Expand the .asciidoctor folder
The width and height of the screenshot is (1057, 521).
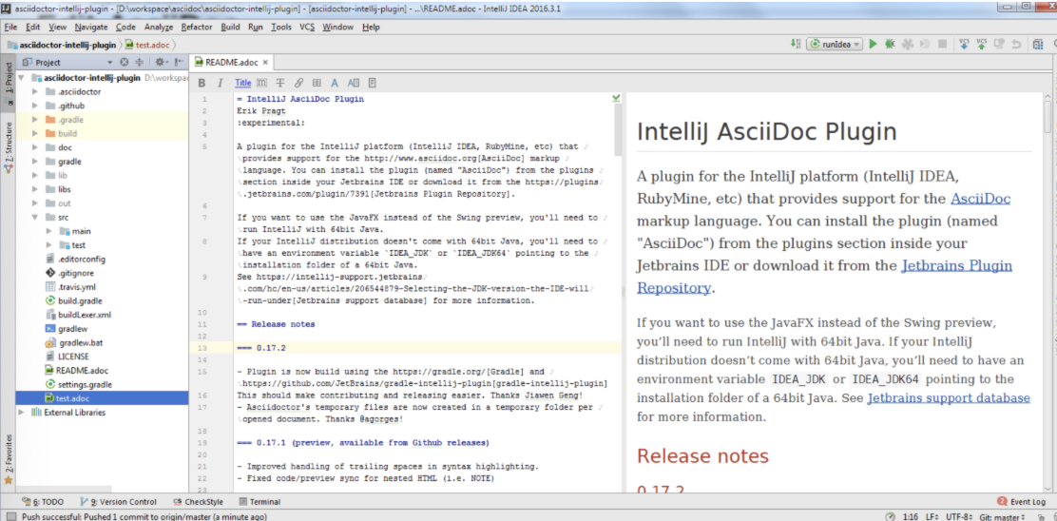click(34, 91)
